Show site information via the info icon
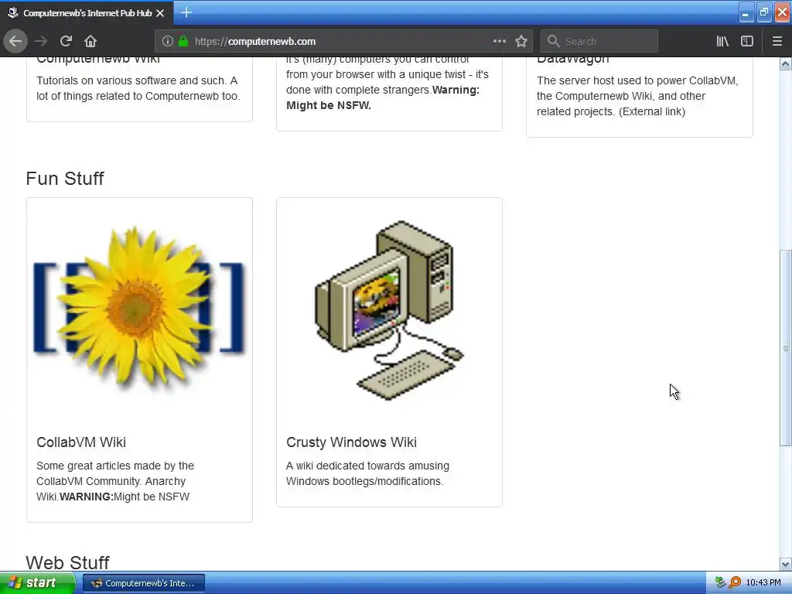Viewport: 792px width, 594px height. 168,42
